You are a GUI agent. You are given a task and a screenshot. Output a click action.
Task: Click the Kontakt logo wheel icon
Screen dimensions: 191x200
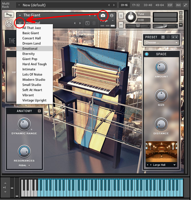(x=9, y=24)
